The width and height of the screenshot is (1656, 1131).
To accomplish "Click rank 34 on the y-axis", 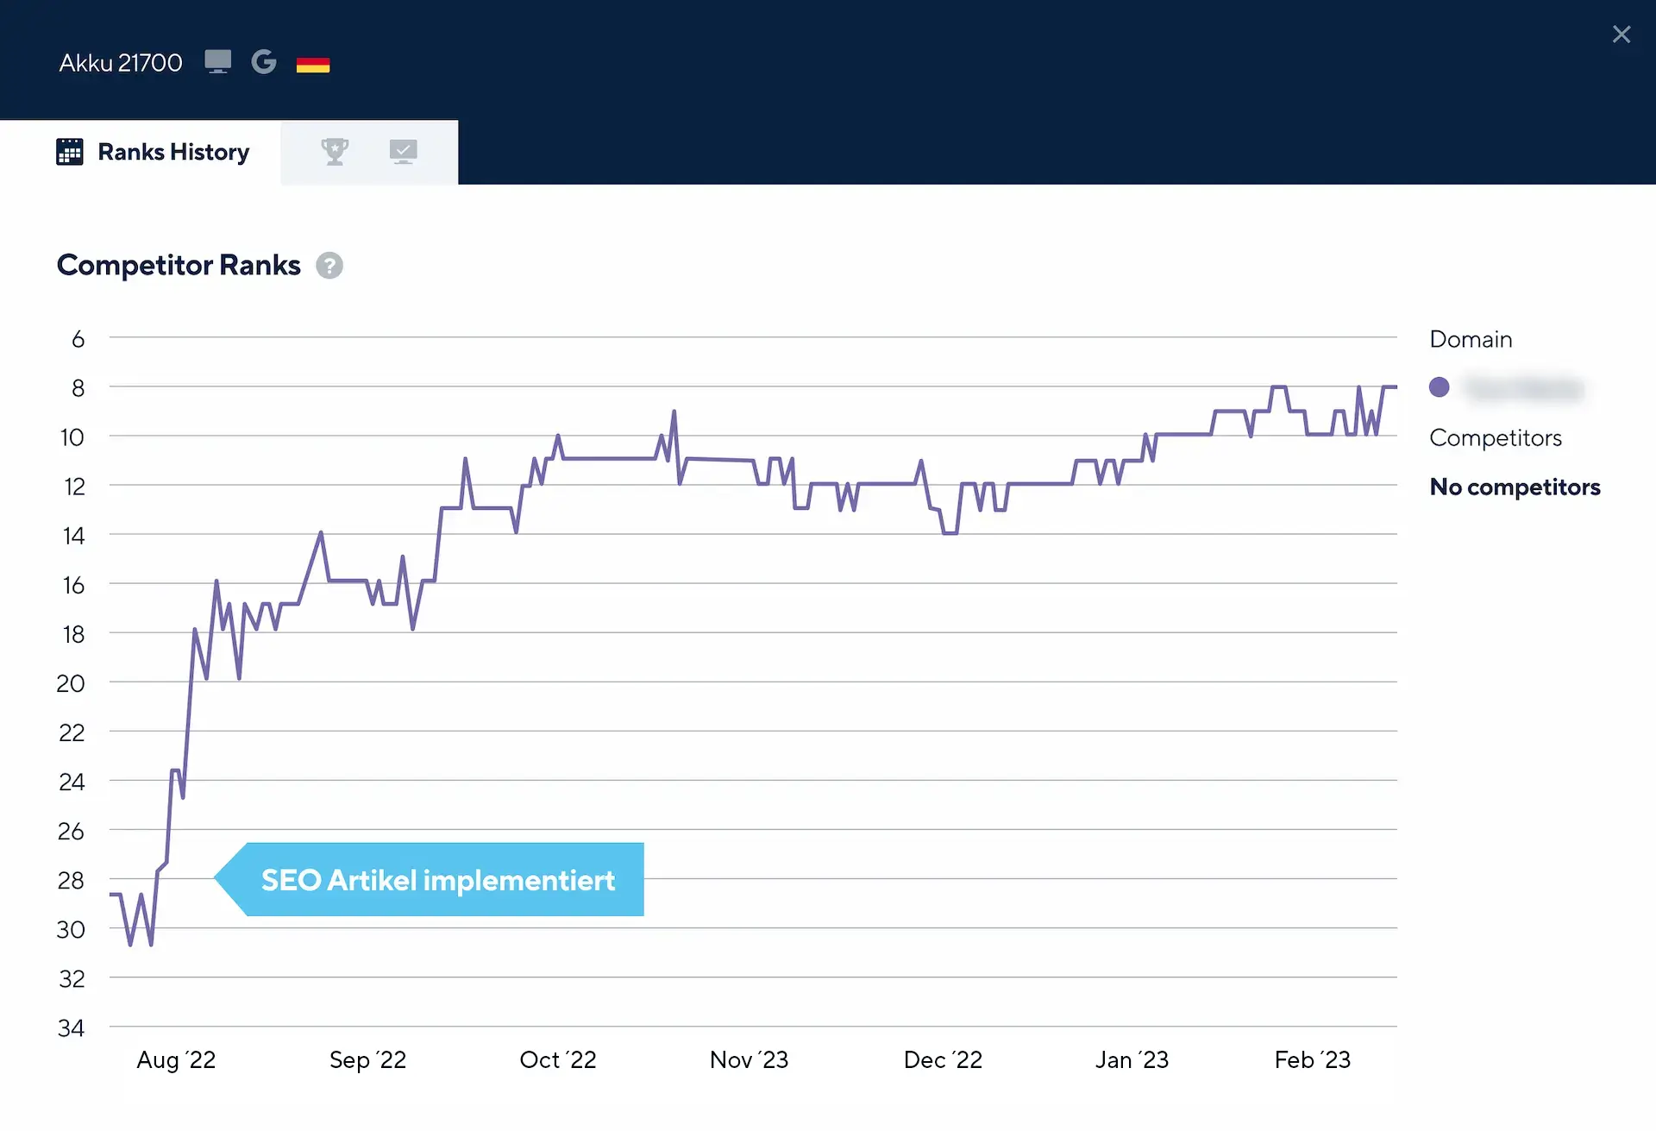I will 72,1028.
